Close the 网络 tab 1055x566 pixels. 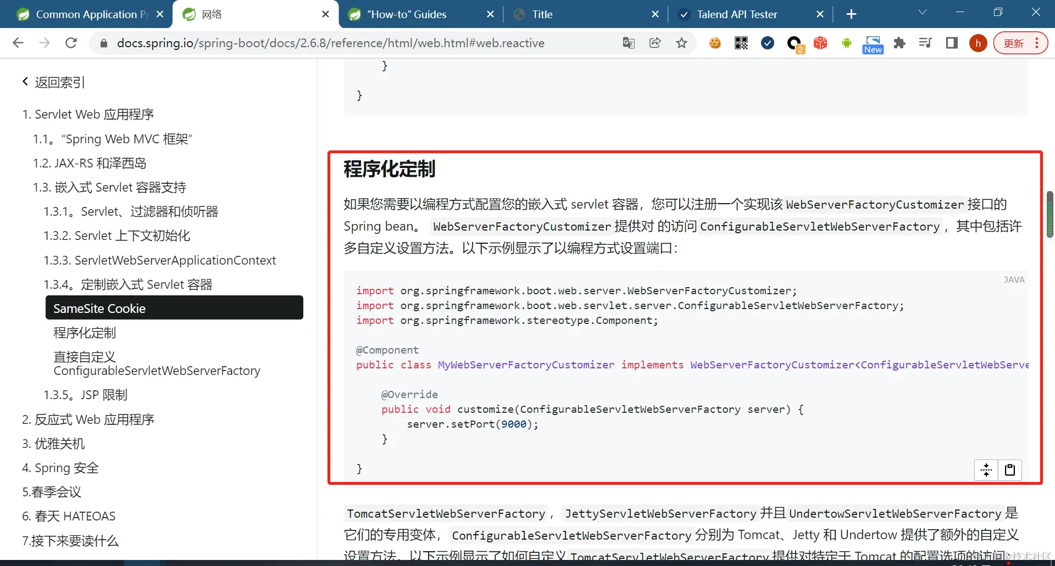(x=325, y=14)
